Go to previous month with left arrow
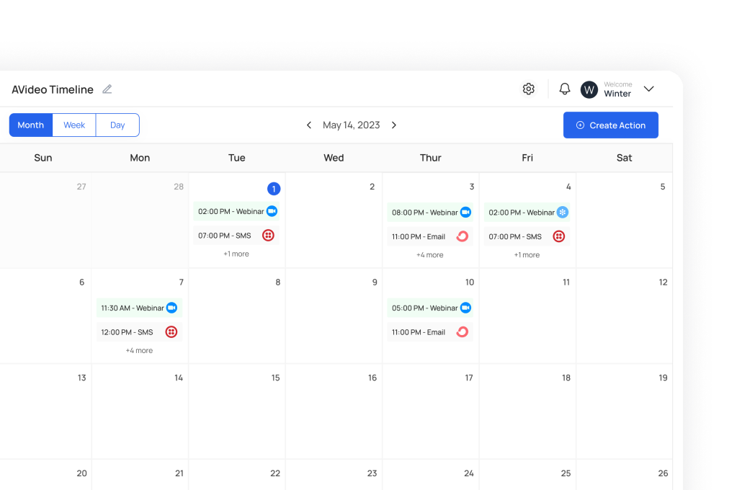This screenshot has height=490, width=755. [x=308, y=125]
